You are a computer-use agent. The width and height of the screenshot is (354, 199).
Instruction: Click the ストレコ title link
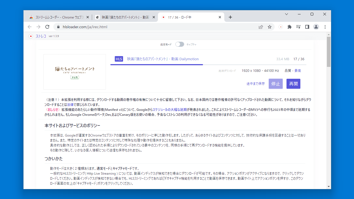click(41, 36)
